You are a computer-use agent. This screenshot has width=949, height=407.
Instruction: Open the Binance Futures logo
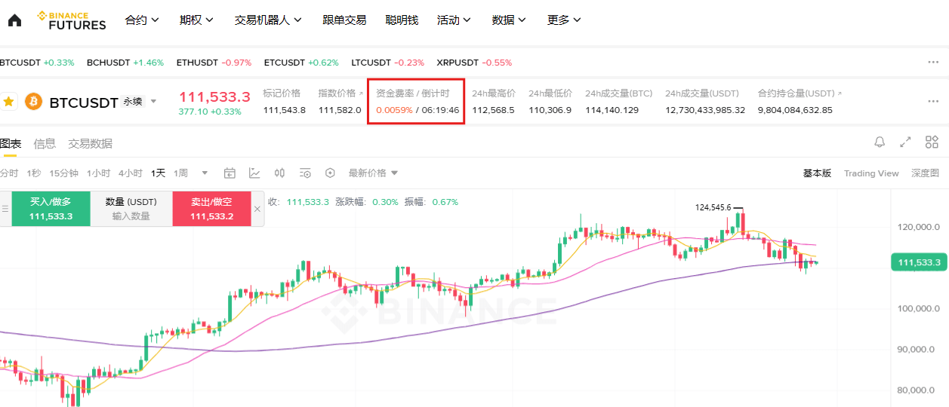pos(72,20)
